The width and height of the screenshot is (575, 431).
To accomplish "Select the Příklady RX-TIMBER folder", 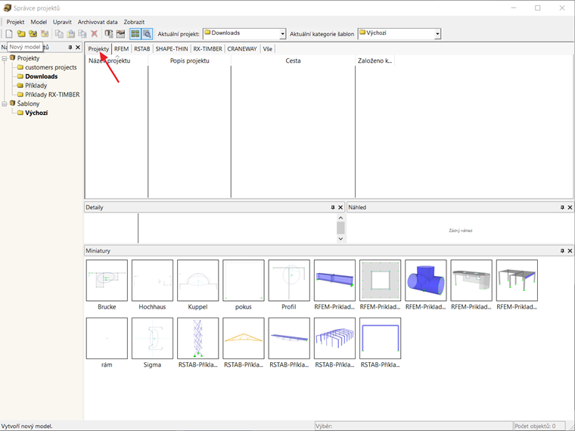I will click(x=52, y=95).
